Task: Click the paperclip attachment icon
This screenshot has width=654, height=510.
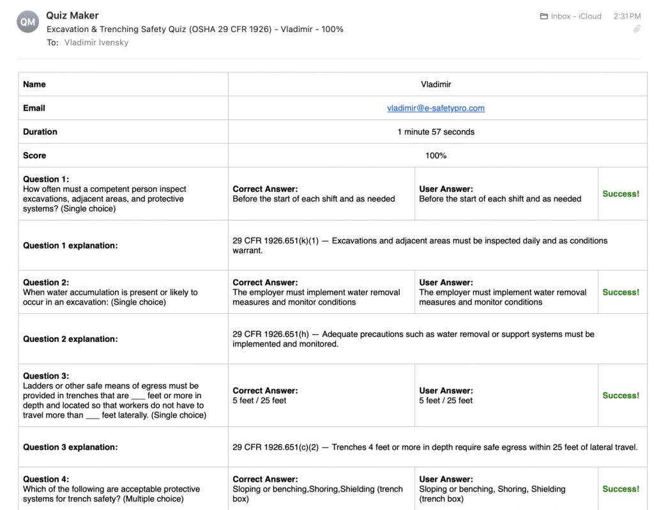Action: click(x=637, y=29)
